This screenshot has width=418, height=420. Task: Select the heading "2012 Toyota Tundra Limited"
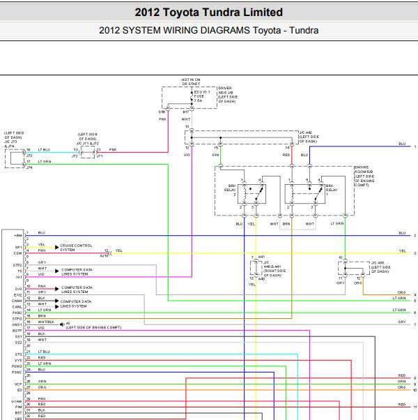click(208, 13)
